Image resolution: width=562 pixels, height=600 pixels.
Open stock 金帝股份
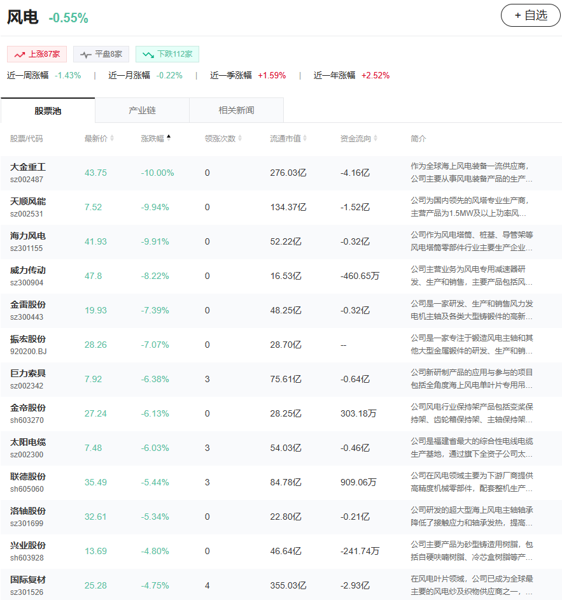click(x=28, y=408)
